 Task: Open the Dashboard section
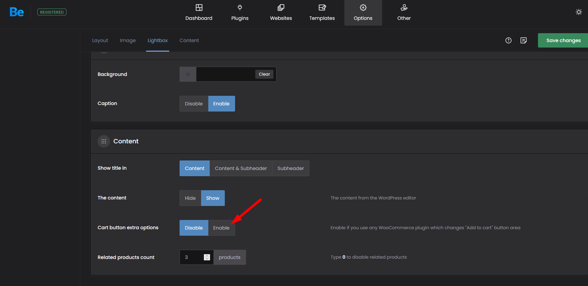[199, 13]
